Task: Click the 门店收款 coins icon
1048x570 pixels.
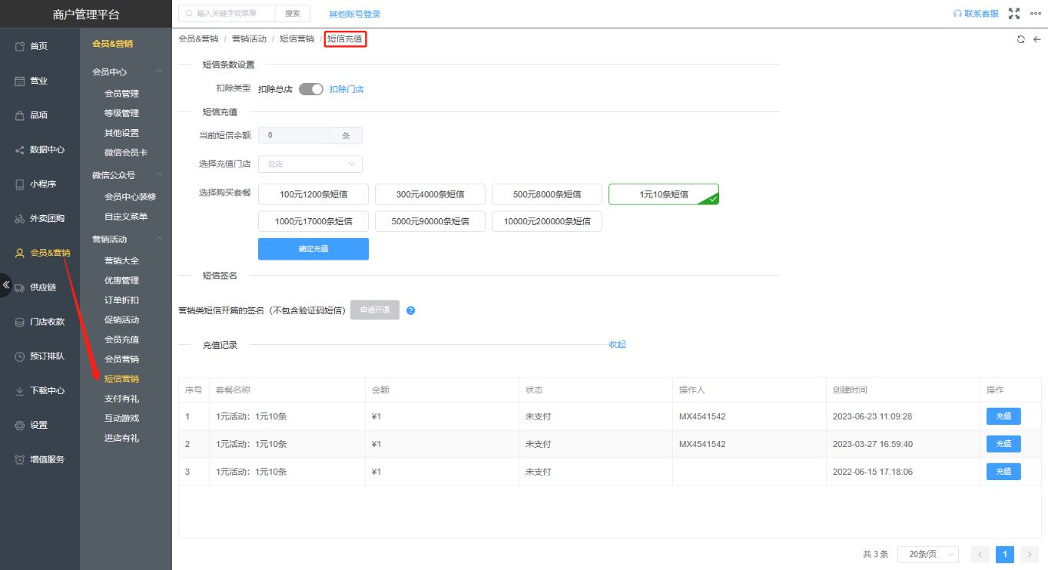Action: [x=20, y=322]
